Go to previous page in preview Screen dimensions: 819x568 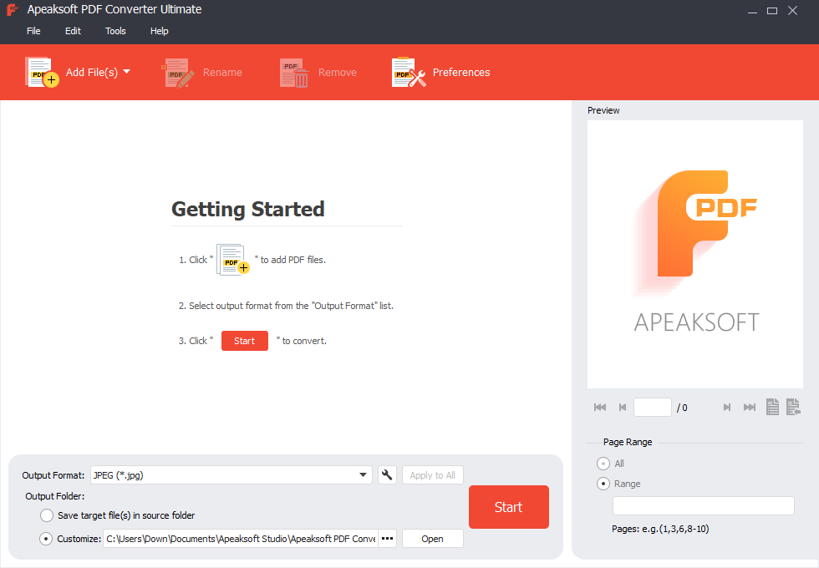623,408
